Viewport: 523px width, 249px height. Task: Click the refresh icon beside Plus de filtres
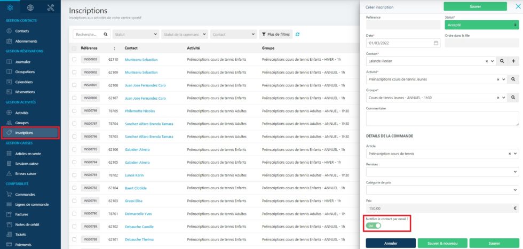[297, 34]
